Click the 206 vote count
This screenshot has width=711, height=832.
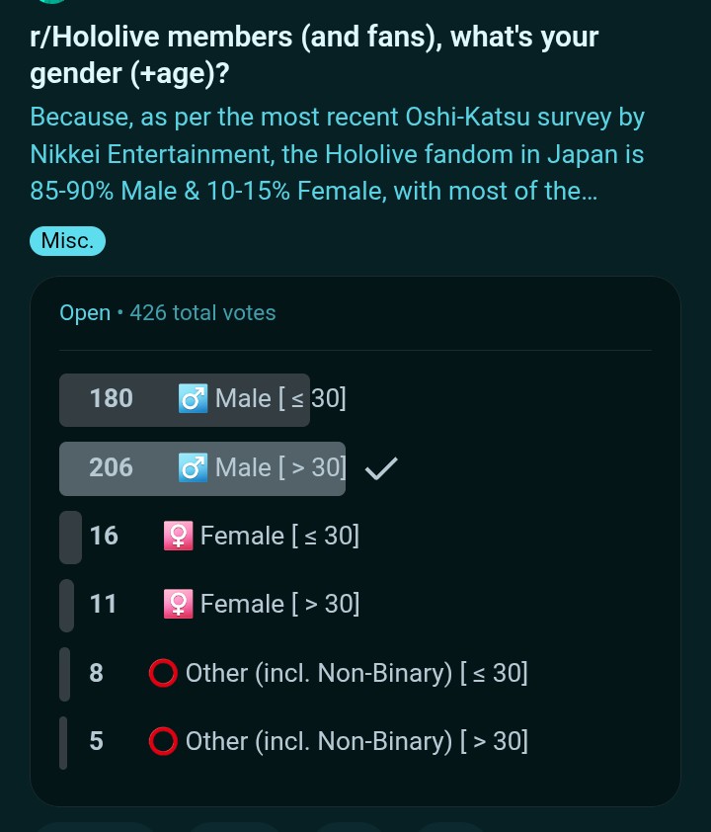(111, 468)
